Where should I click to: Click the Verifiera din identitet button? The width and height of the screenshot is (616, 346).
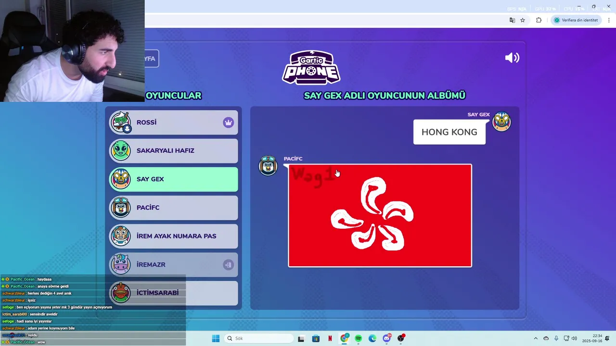pyautogui.click(x=576, y=20)
